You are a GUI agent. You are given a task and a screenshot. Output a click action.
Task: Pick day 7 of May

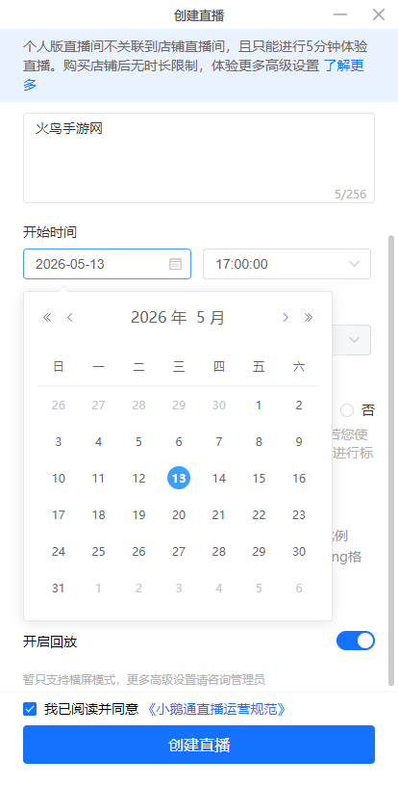[x=218, y=441]
